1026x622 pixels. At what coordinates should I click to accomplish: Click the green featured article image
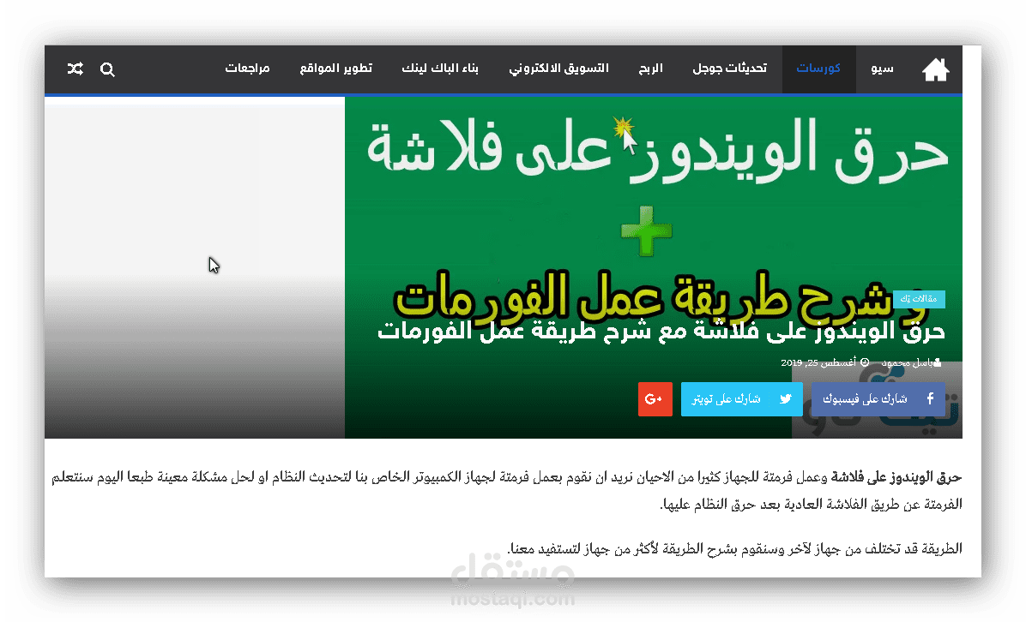653,266
